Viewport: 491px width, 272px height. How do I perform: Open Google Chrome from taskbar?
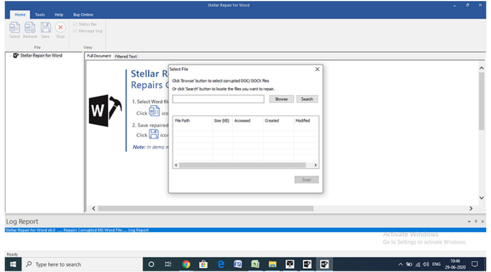pyautogui.click(x=186, y=264)
